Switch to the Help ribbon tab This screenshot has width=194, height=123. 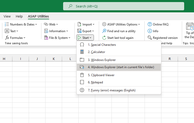click(19, 16)
